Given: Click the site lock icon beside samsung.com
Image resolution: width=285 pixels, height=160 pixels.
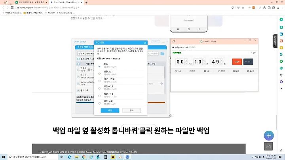Looking at the screenshot, I should point(18,8).
